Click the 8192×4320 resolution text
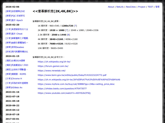This screenshot has width=165, height=123. 71,44
